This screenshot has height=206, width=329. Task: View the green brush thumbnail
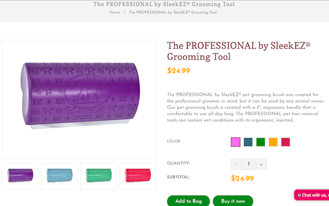pyautogui.click(x=99, y=176)
